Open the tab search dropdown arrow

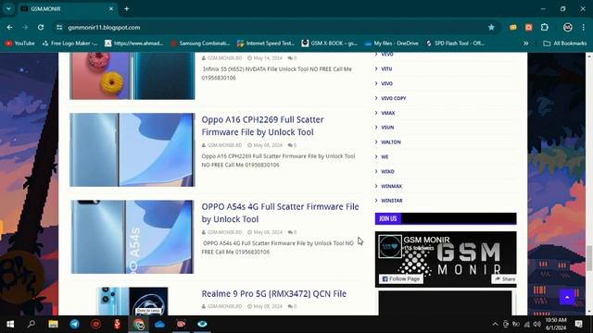[8, 8]
